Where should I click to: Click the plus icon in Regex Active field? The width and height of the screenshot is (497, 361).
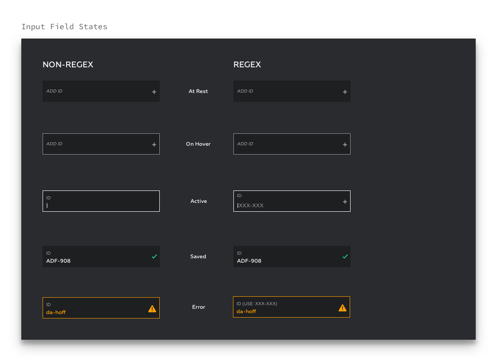(345, 202)
